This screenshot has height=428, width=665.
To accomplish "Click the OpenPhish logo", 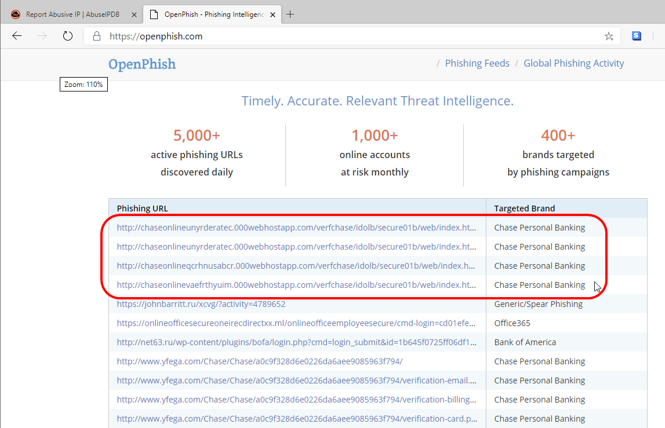I will (x=142, y=64).
